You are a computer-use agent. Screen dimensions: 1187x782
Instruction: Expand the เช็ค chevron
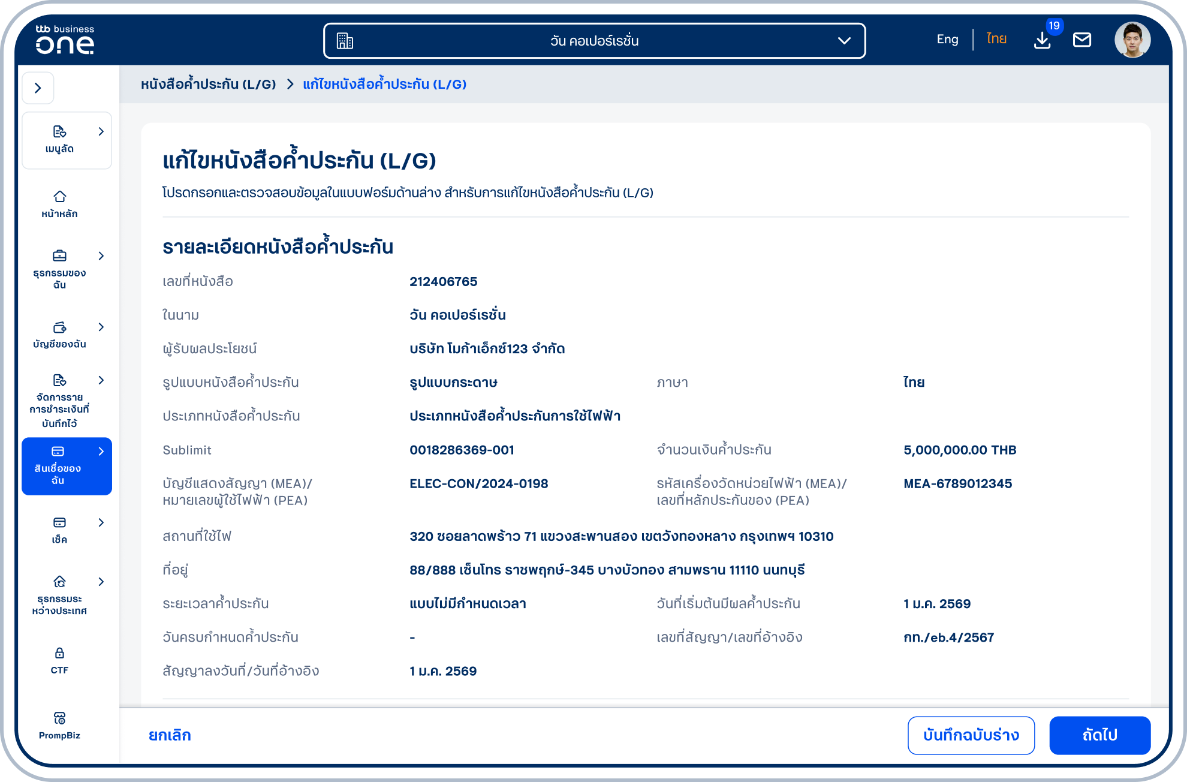pos(101,523)
